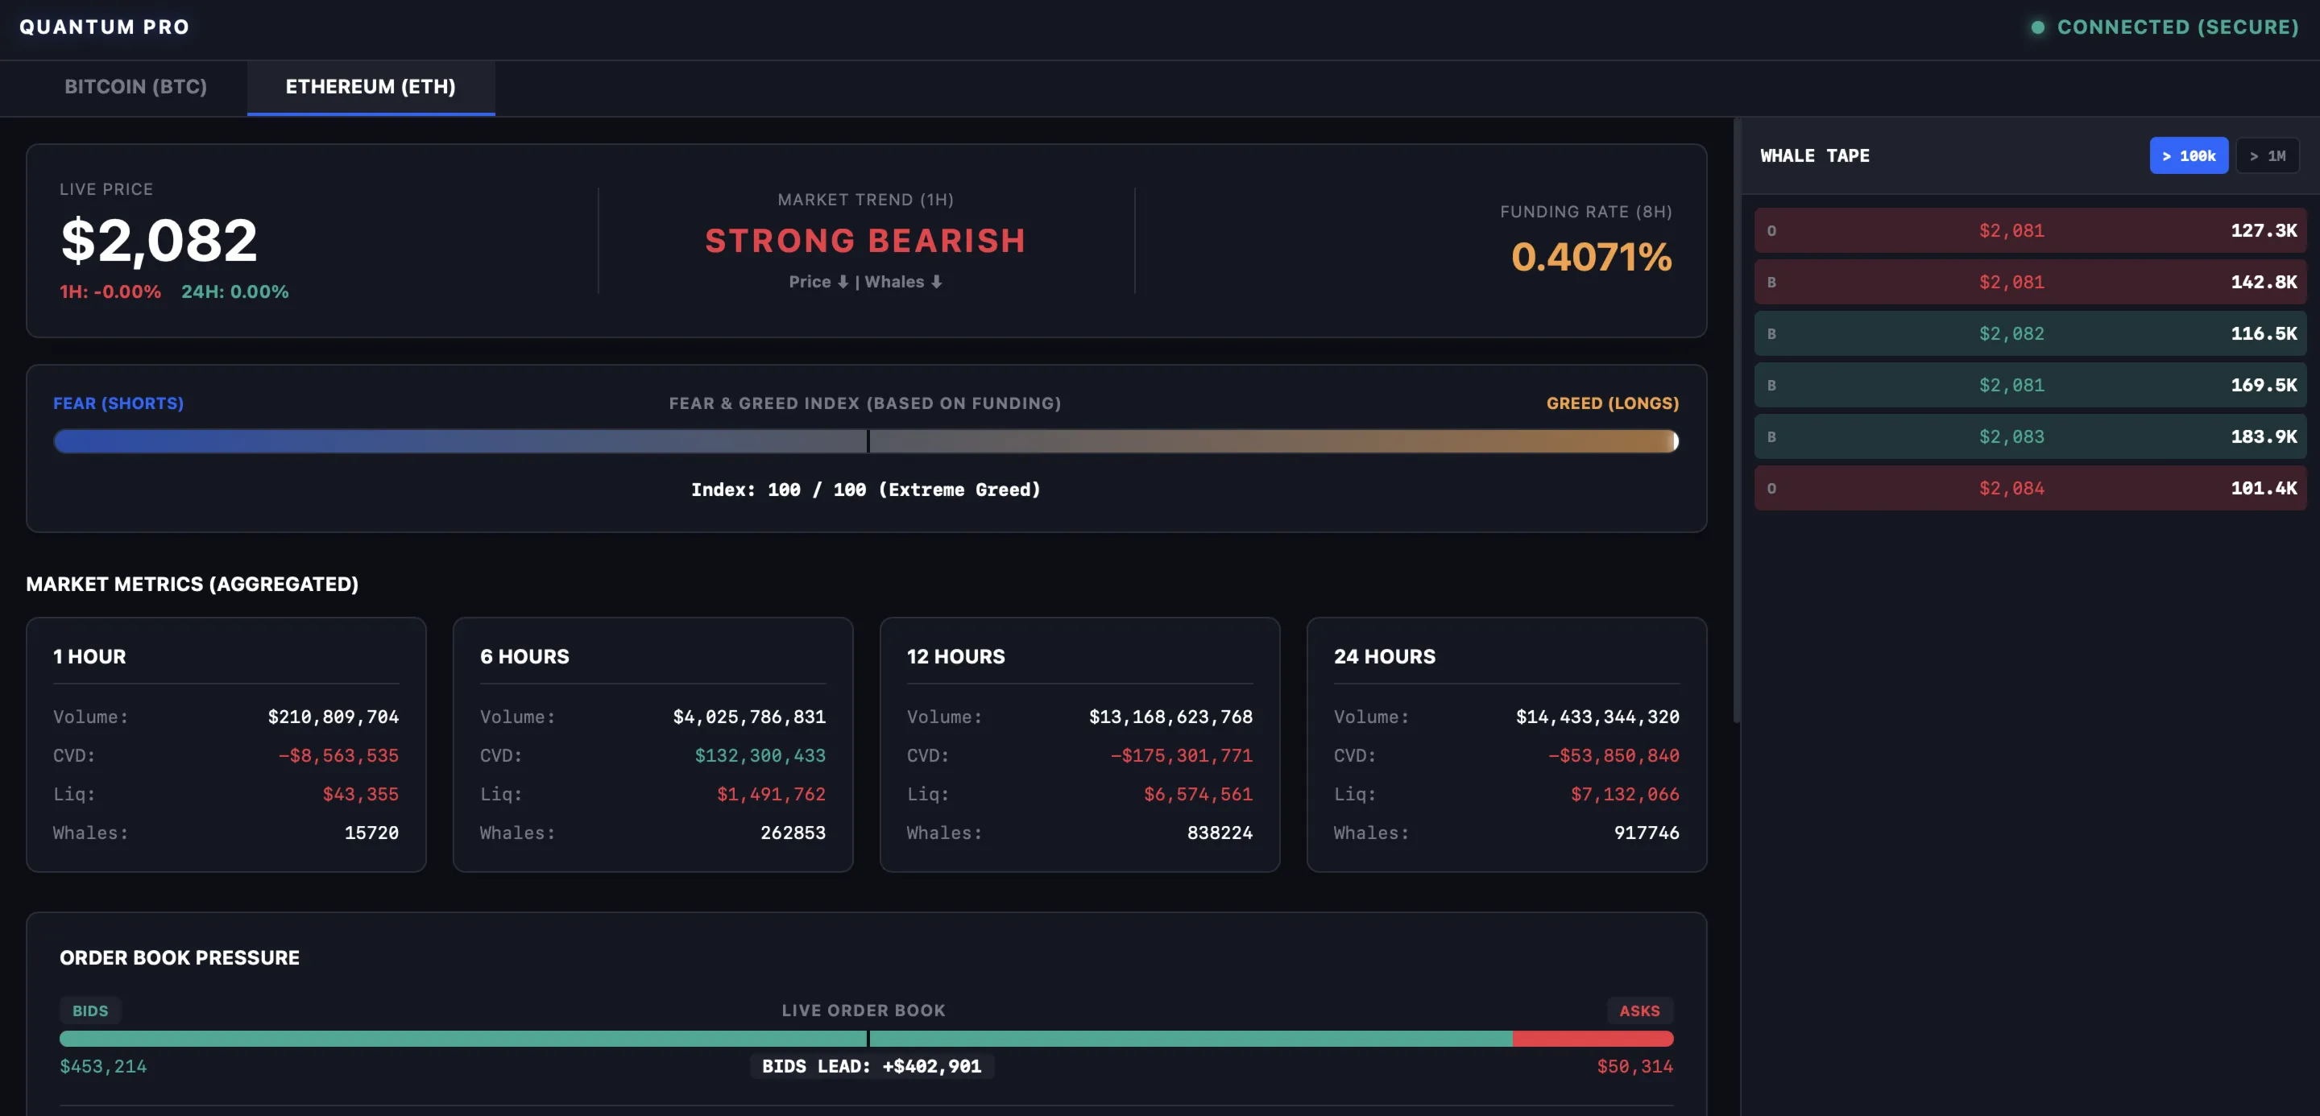The height and width of the screenshot is (1116, 2320).
Task: Switch whale tape filter to > 1M
Action: (x=2267, y=155)
